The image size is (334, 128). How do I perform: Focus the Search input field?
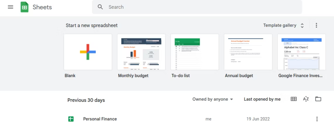pyautogui.click(x=197, y=7)
